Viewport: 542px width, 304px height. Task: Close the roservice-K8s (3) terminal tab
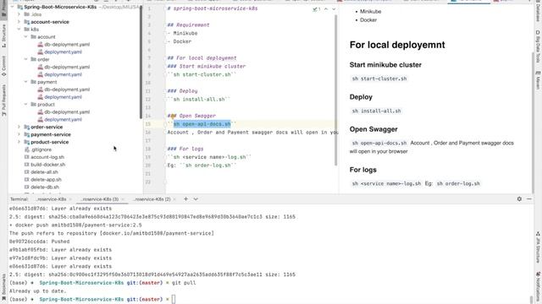pos(123,199)
